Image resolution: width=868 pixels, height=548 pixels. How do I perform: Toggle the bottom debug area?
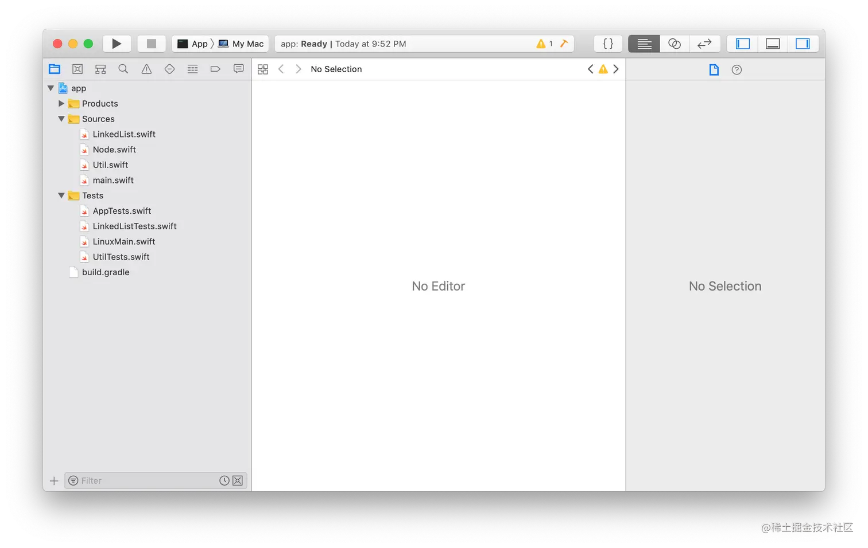coord(773,44)
